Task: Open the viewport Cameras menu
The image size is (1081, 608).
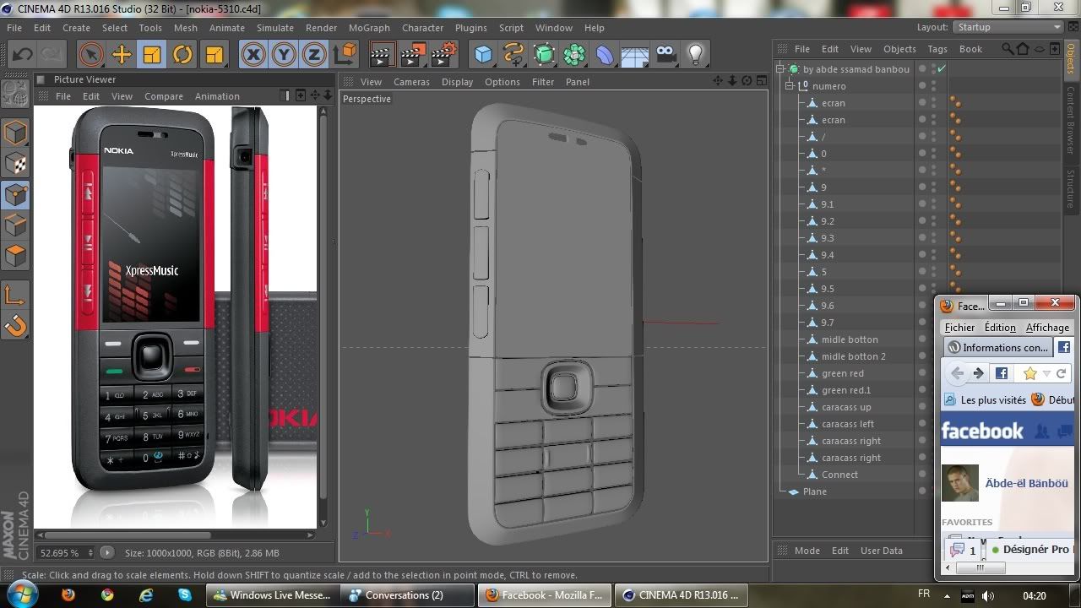Action: click(x=411, y=82)
